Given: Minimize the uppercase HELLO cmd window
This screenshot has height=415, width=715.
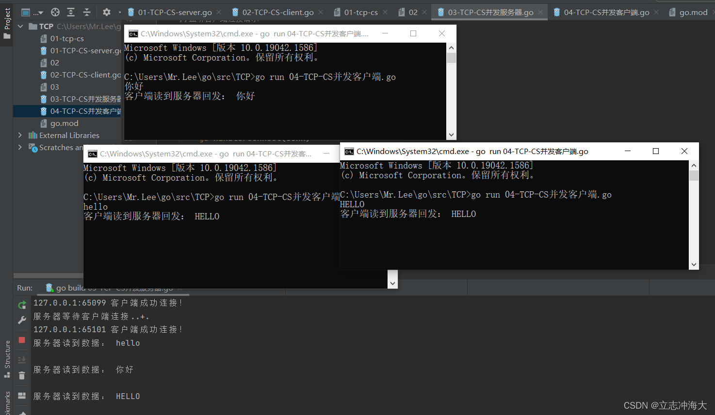Looking at the screenshot, I should (627, 151).
